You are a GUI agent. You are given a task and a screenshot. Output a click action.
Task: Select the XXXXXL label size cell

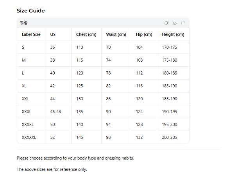[29, 137]
